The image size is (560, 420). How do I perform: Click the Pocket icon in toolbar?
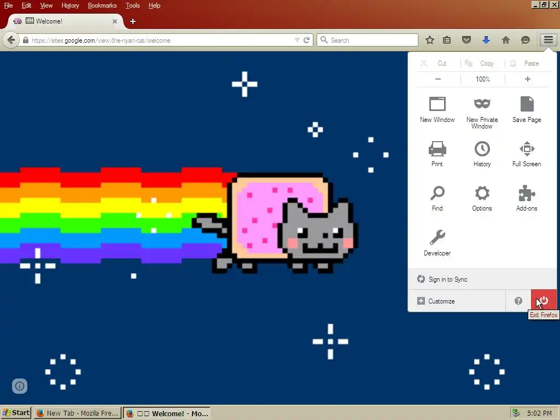pyautogui.click(x=466, y=40)
